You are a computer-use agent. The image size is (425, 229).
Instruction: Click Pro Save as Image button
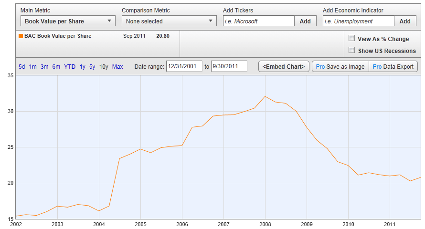(340, 67)
